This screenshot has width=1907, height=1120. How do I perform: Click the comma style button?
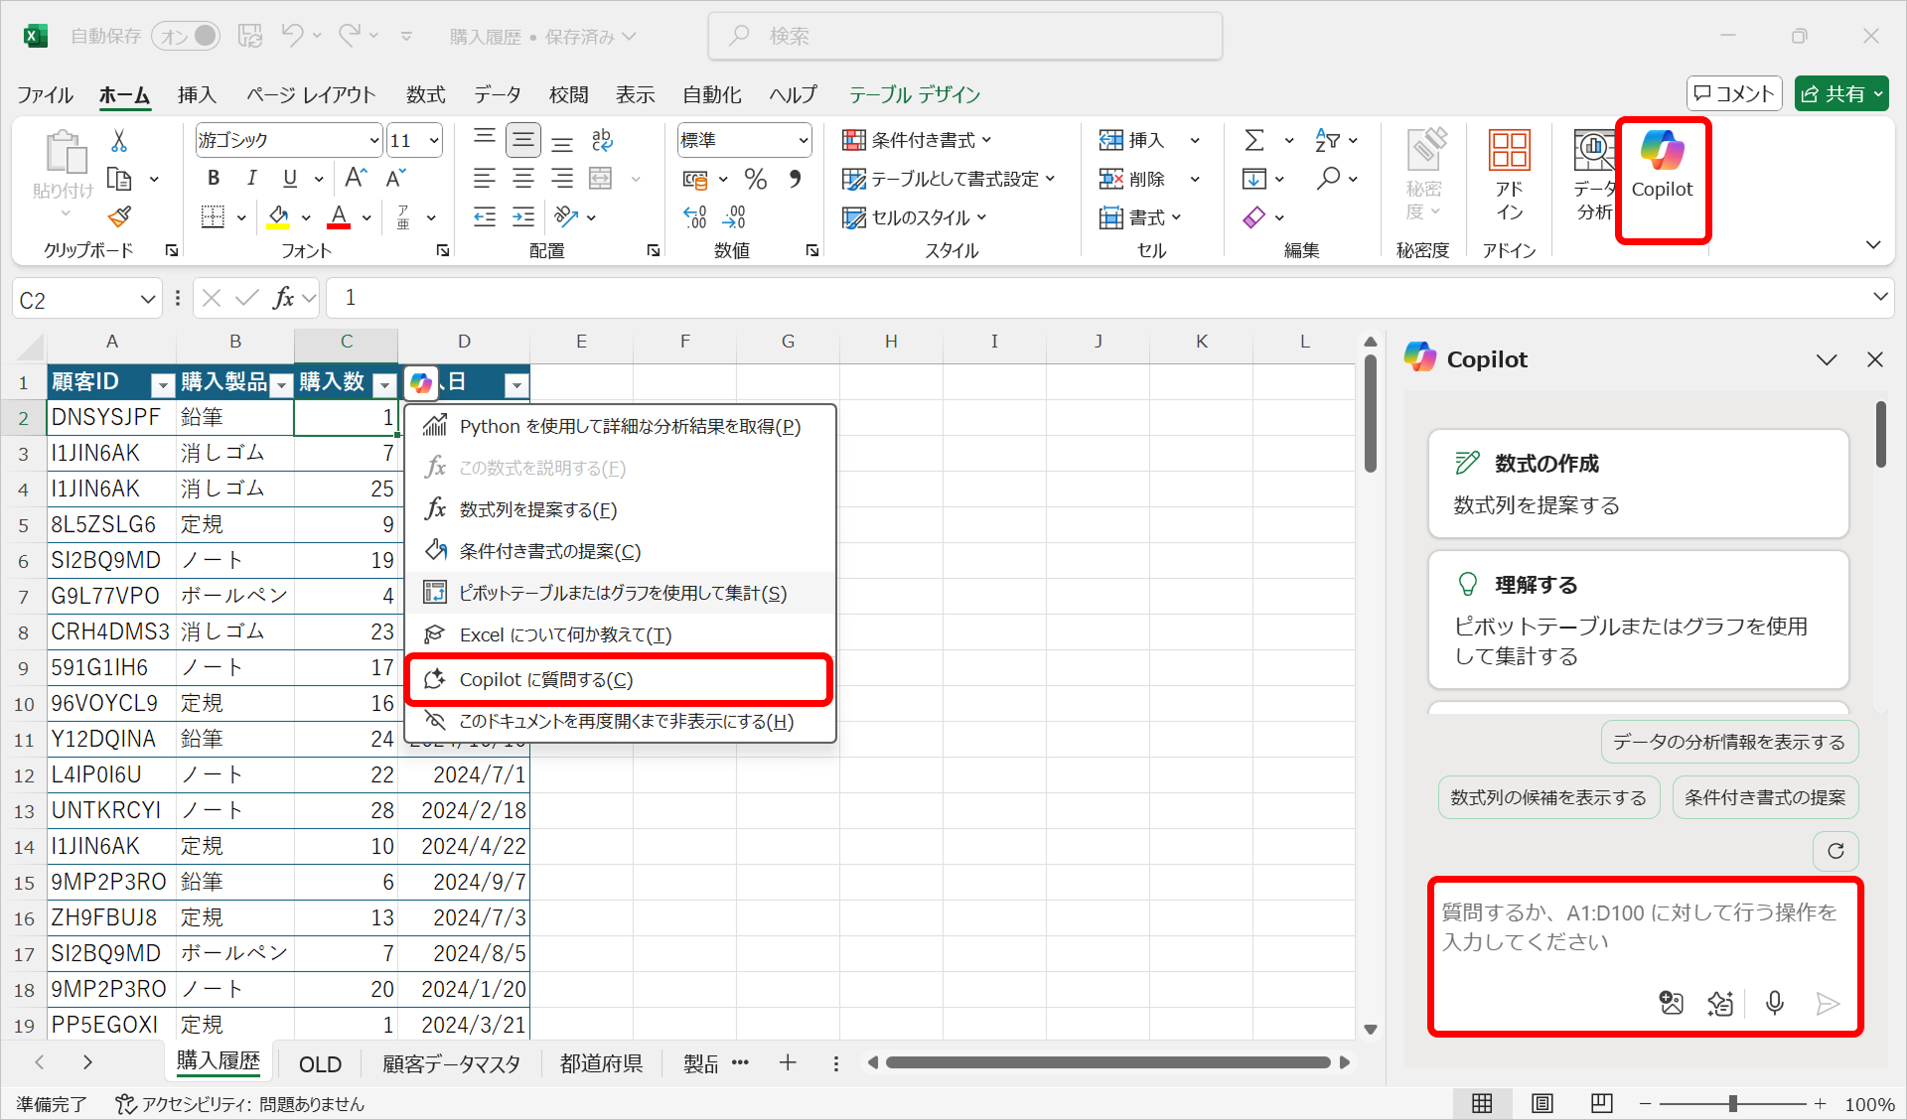pyautogui.click(x=795, y=179)
